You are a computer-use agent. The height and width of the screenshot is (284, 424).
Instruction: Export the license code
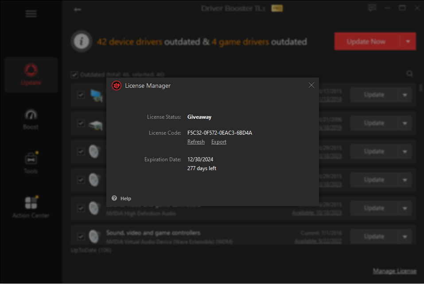tap(218, 141)
